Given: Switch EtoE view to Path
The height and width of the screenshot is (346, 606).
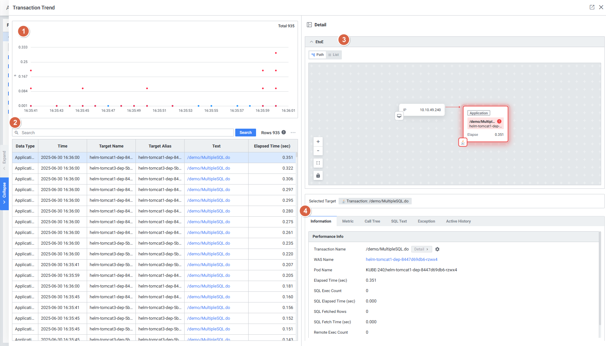Looking at the screenshot, I should coord(317,55).
